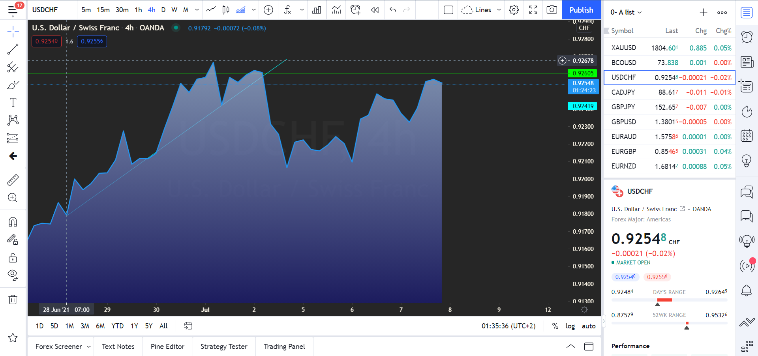Open the compare or add symbol button

tap(268, 10)
